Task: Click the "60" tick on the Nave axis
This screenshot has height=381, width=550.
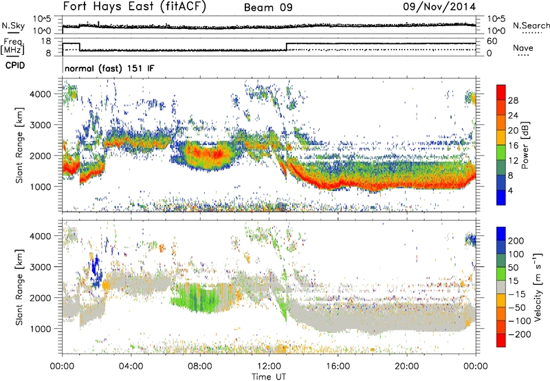Action: [492, 41]
